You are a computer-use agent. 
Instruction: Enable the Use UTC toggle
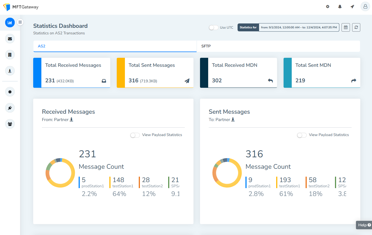(214, 28)
